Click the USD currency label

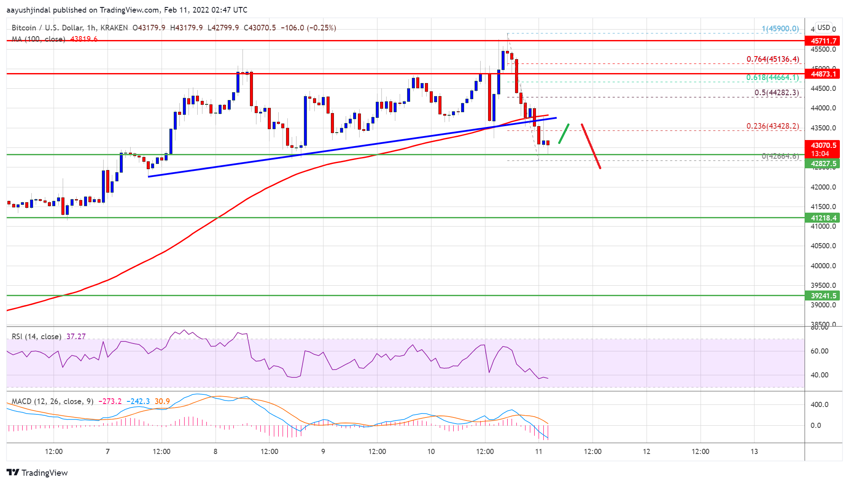[x=823, y=27]
